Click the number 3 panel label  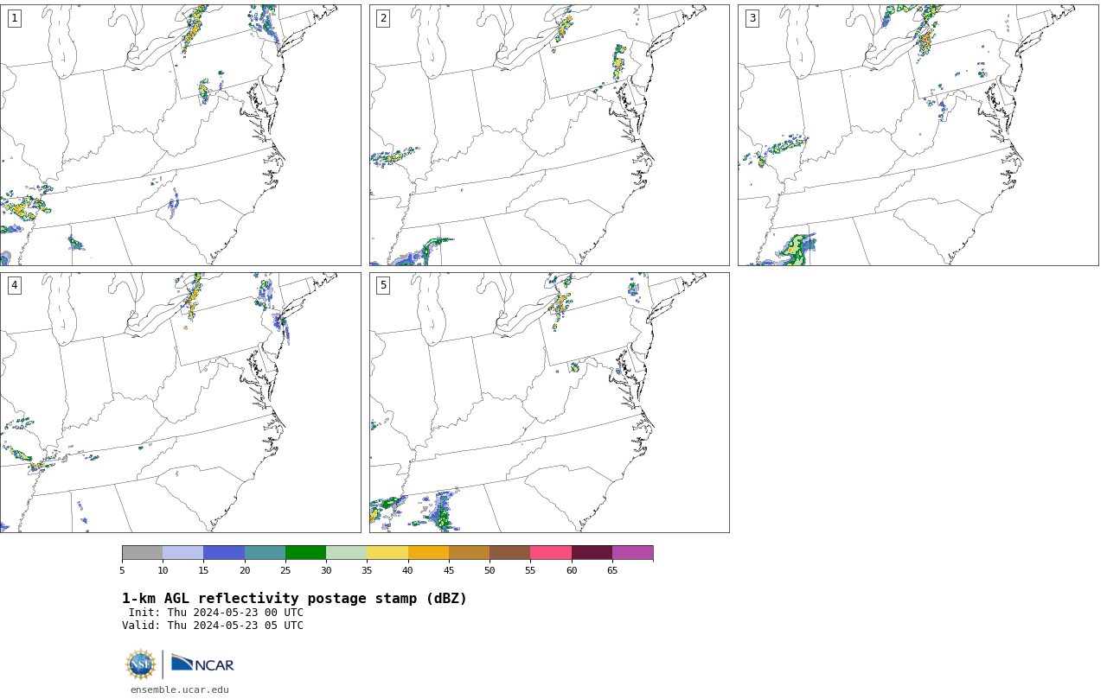pyautogui.click(x=752, y=18)
